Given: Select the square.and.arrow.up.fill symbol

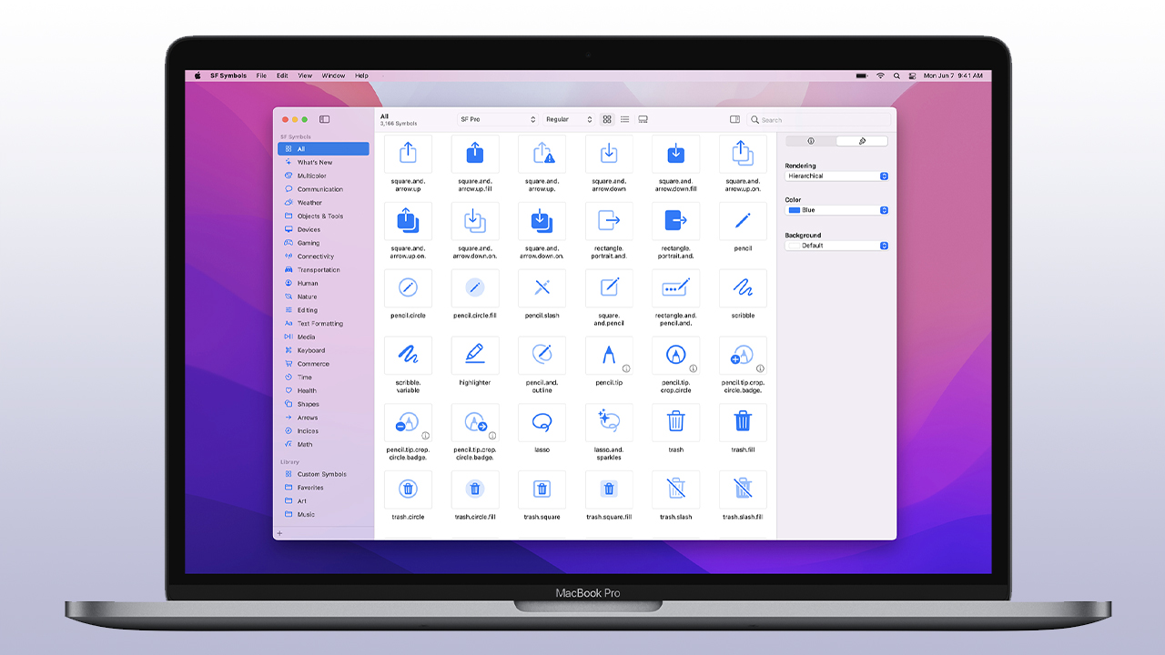Looking at the screenshot, I should 474,154.
